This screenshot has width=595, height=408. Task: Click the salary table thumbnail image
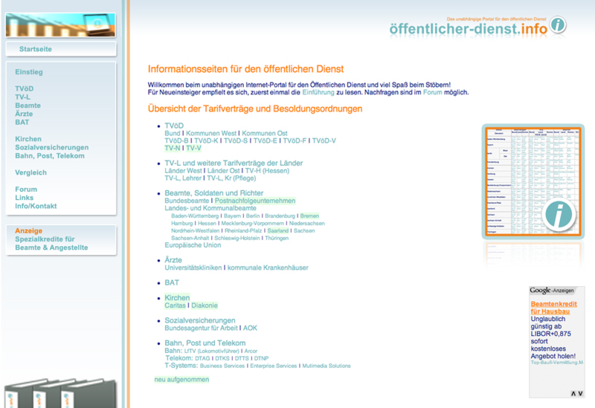click(531, 181)
